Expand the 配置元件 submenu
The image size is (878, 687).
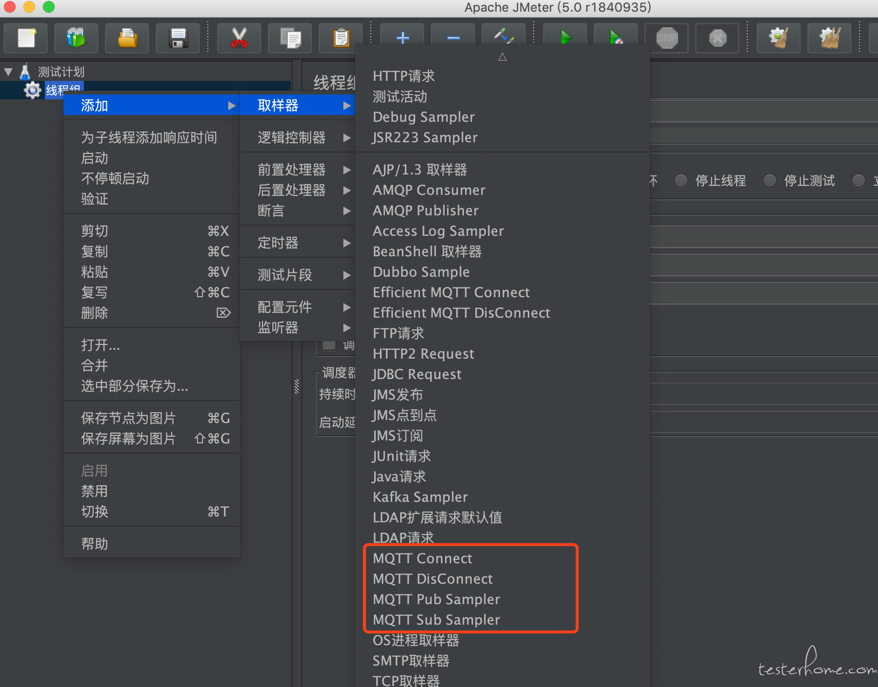(297, 307)
